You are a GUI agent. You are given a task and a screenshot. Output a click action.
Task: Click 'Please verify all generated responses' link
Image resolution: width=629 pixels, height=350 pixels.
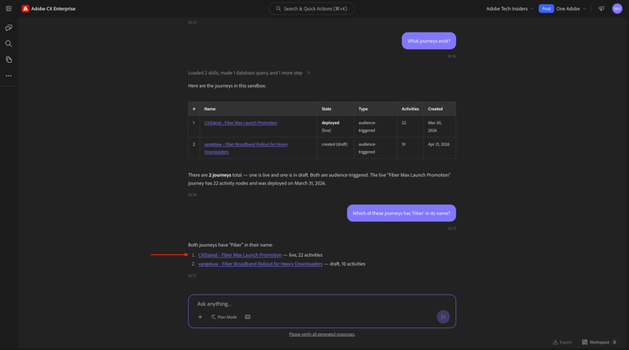pos(322,334)
